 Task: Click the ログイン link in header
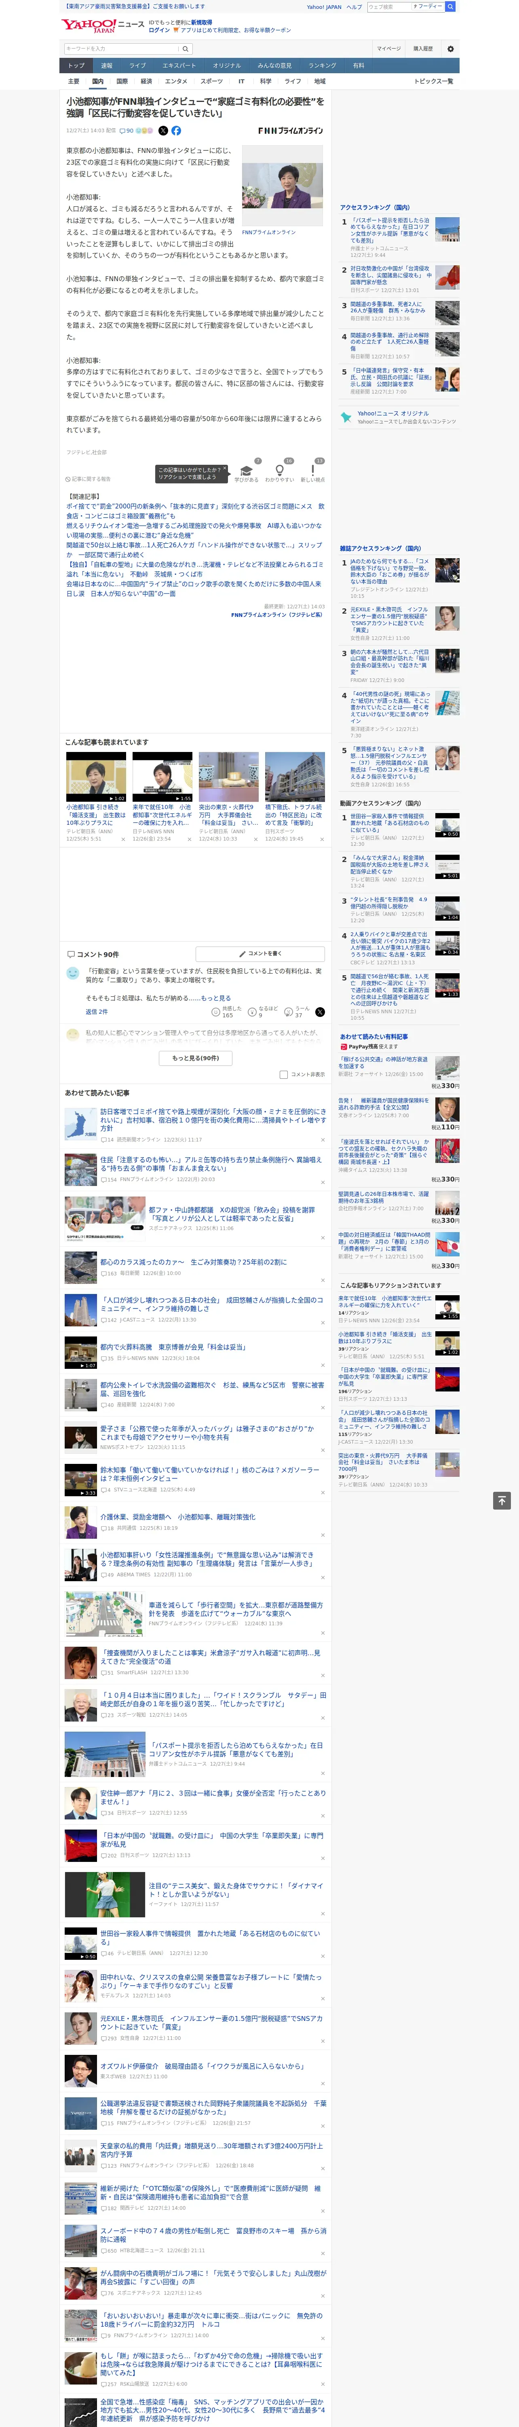[x=159, y=30]
